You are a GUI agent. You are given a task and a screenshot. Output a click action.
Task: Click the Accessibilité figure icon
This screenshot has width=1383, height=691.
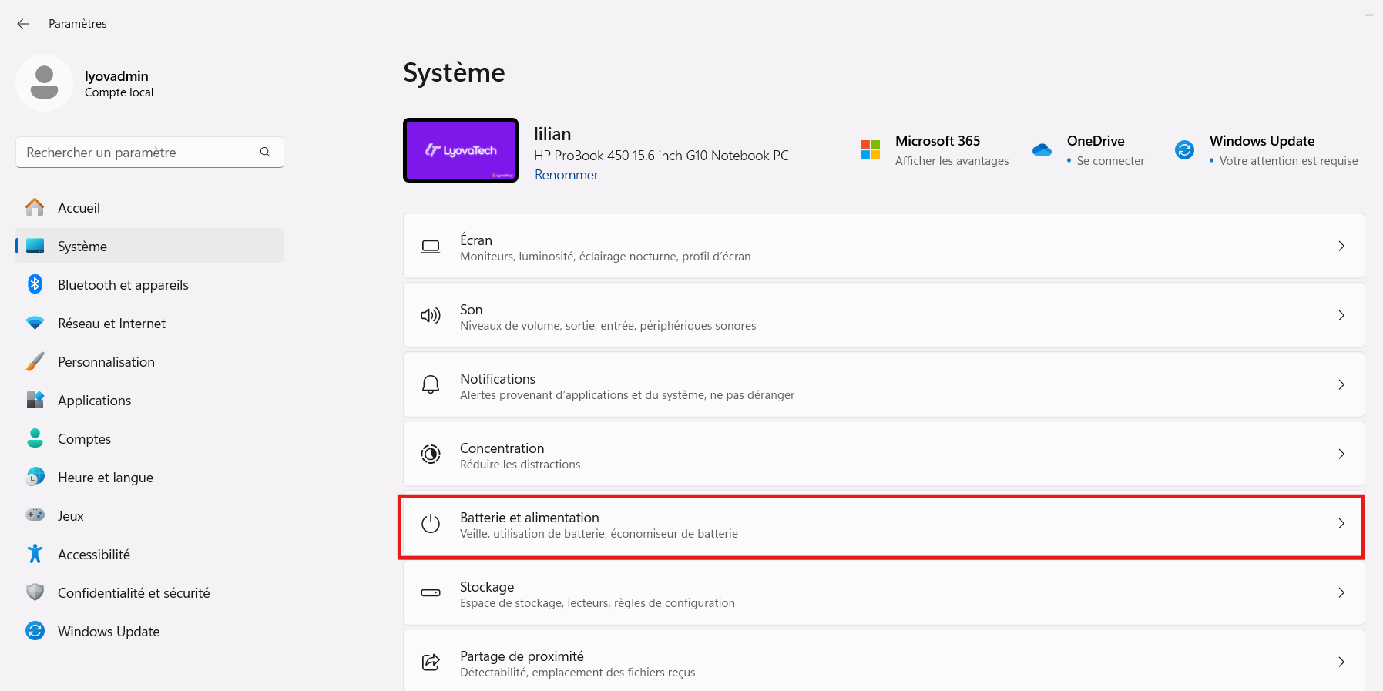click(35, 554)
